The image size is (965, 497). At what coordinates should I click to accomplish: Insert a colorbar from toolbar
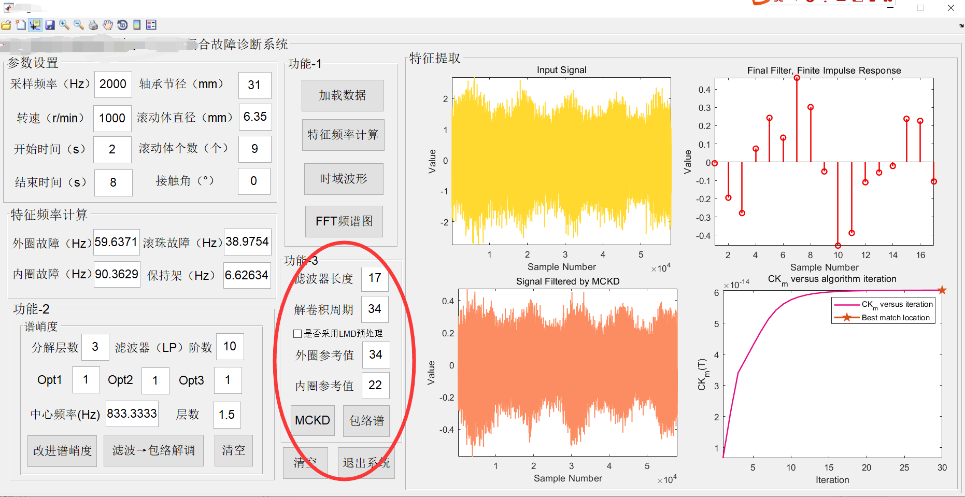coord(137,25)
